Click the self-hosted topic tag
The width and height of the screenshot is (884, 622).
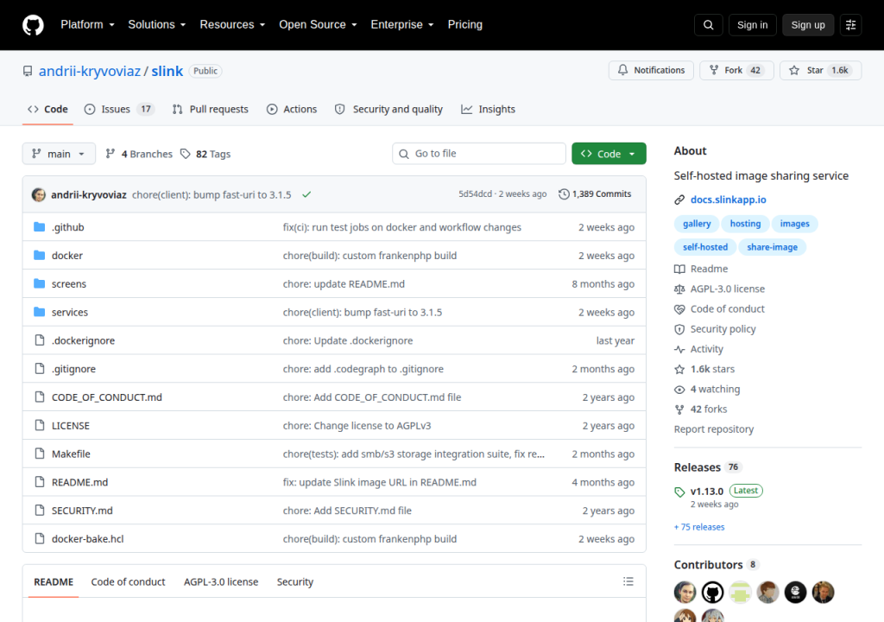coord(705,247)
